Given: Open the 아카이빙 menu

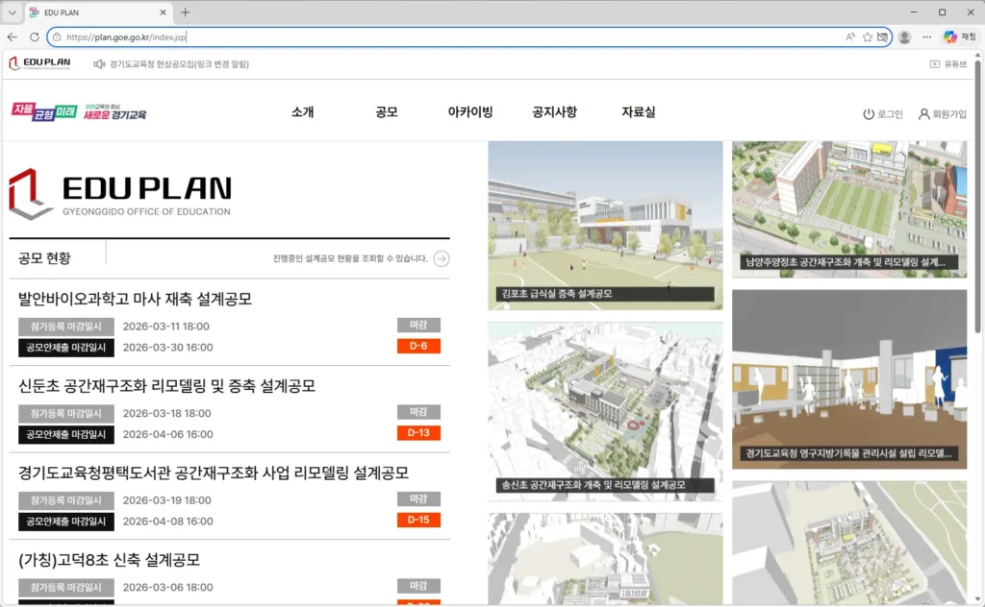Looking at the screenshot, I should pyautogui.click(x=468, y=111).
